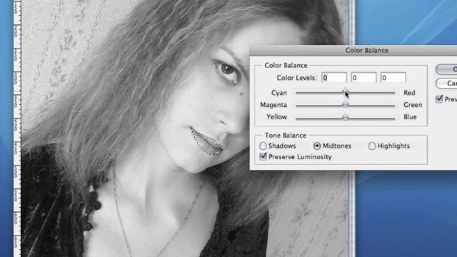This screenshot has height=257, width=457.
Task: Click the Magenta-Green slider handle
Action: pyautogui.click(x=345, y=105)
